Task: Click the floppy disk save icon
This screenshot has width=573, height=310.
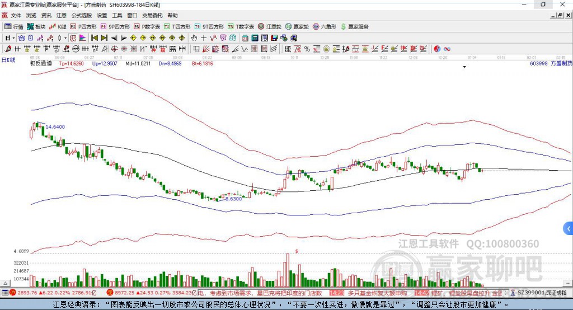Action: [x=275, y=38]
